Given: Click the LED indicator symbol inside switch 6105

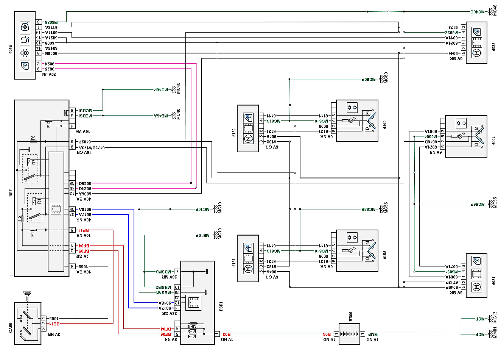Looking at the screenshot, I should pos(351,251).
